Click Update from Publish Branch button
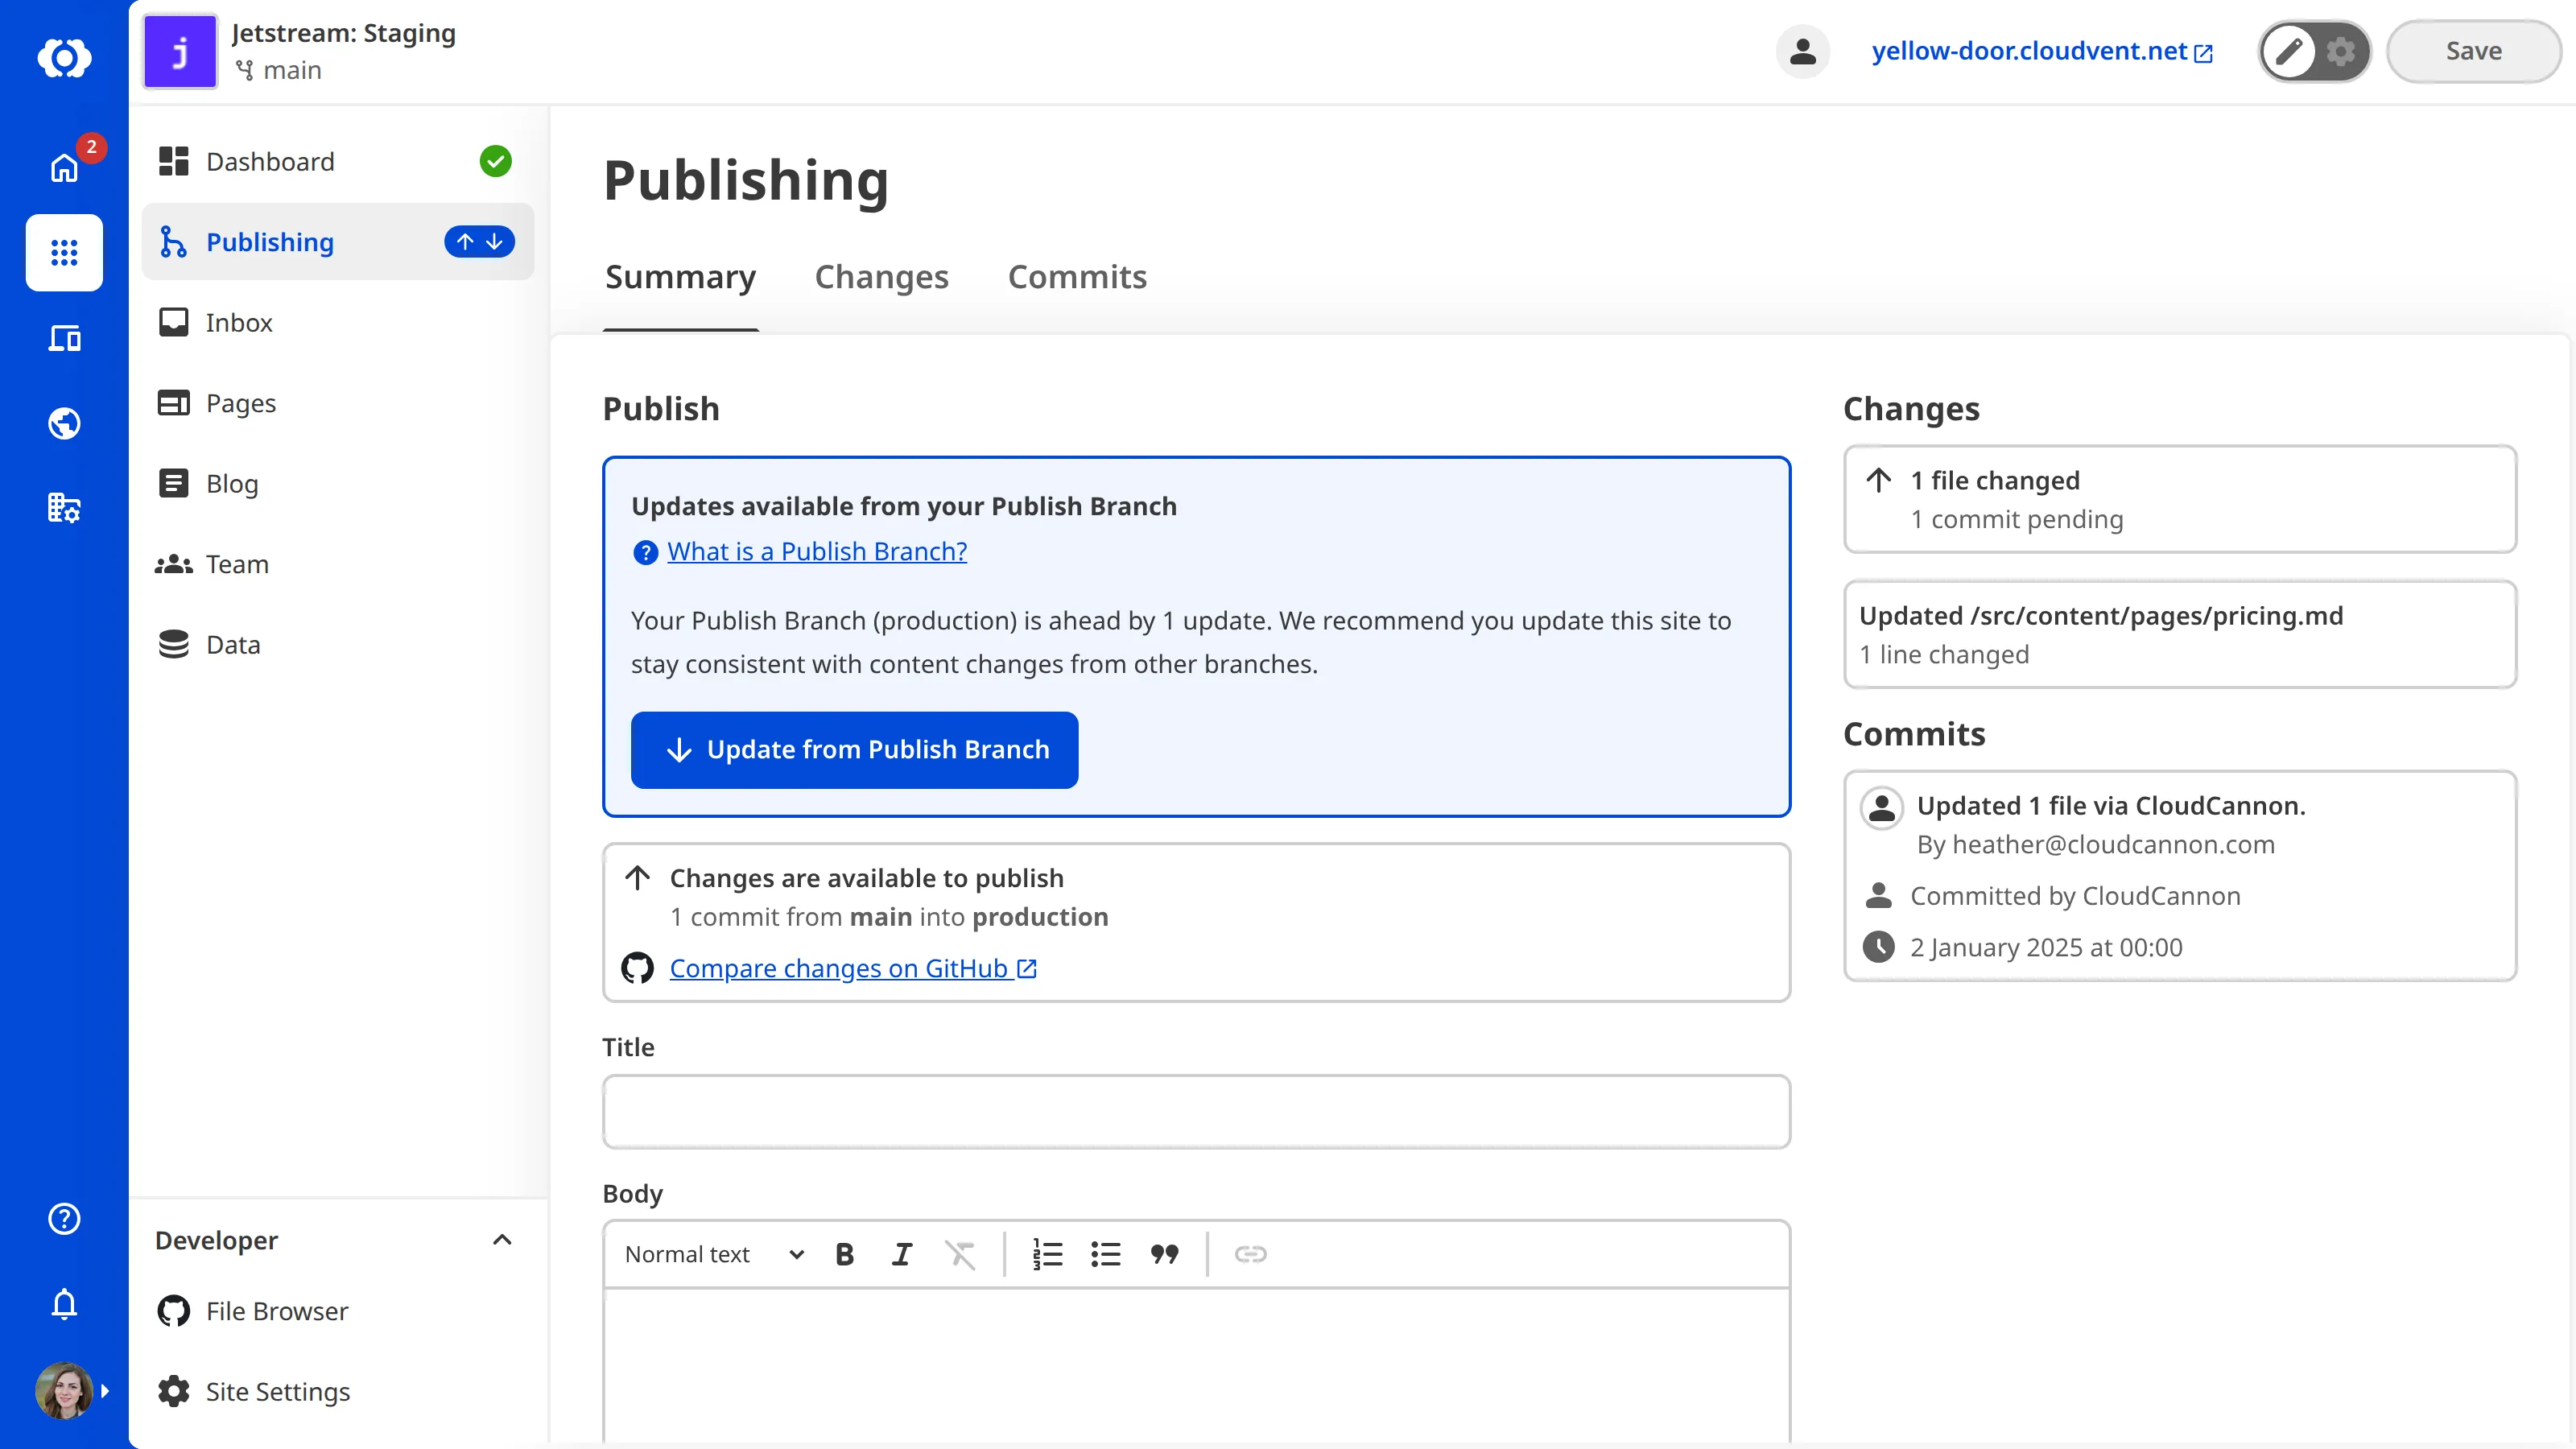 tap(854, 750)
